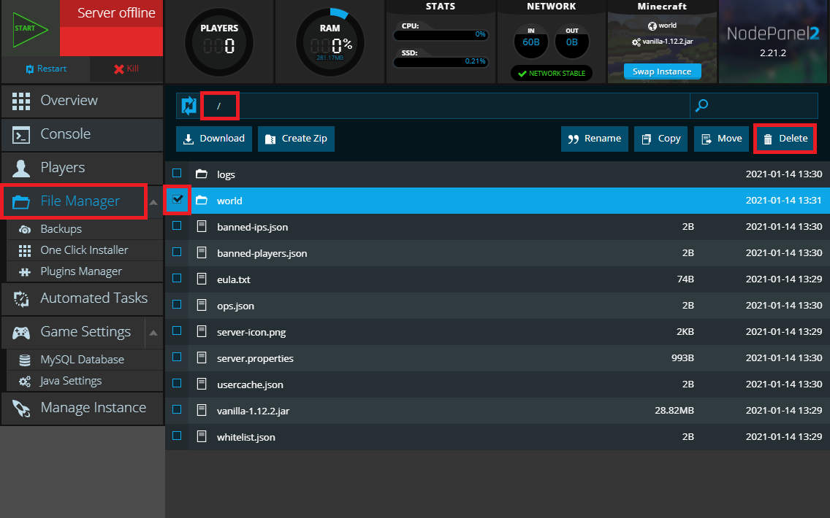The width and height of the screenshot is (830, 518).
Task: Click the Java Settings gears icon
Action: 24,381
